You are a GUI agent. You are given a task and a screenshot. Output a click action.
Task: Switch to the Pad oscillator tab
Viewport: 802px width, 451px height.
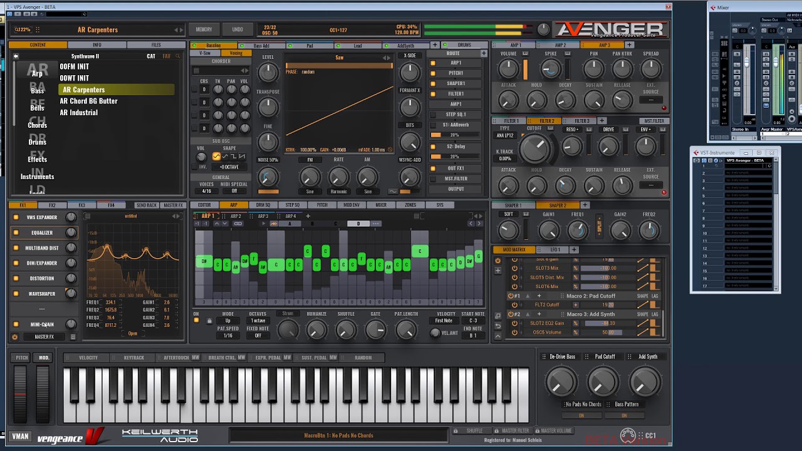pyautogui.click(x=310, y=46)
